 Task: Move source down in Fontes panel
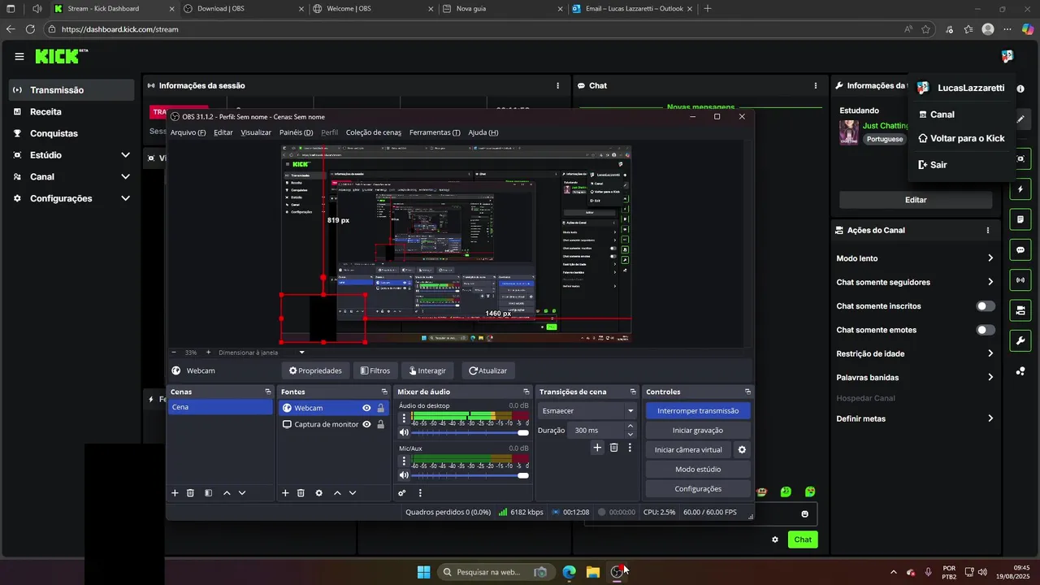point(353,493)
